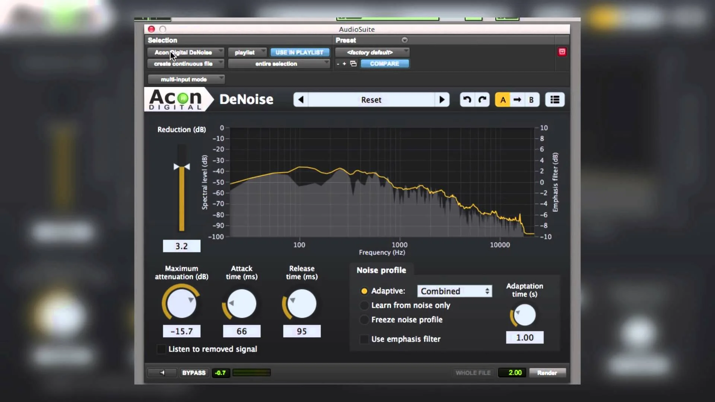Click the red plugin automation icon
The height and width of the screenshot is (402, 715).
tap(562, 52)
